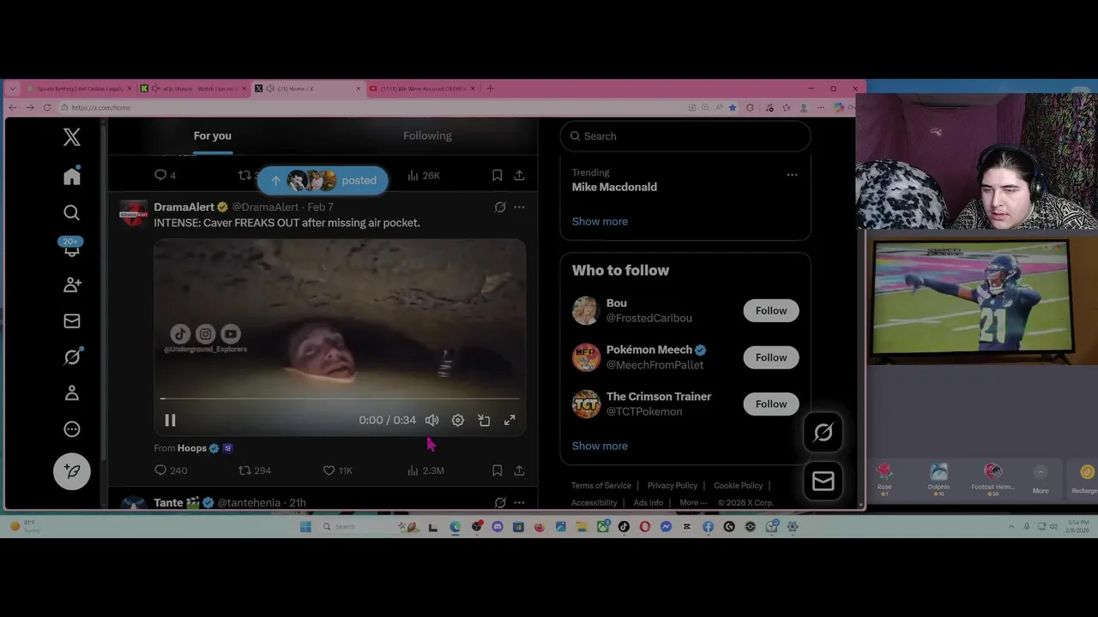
Task: Open the Windows Start button
Action: point(305,527)
